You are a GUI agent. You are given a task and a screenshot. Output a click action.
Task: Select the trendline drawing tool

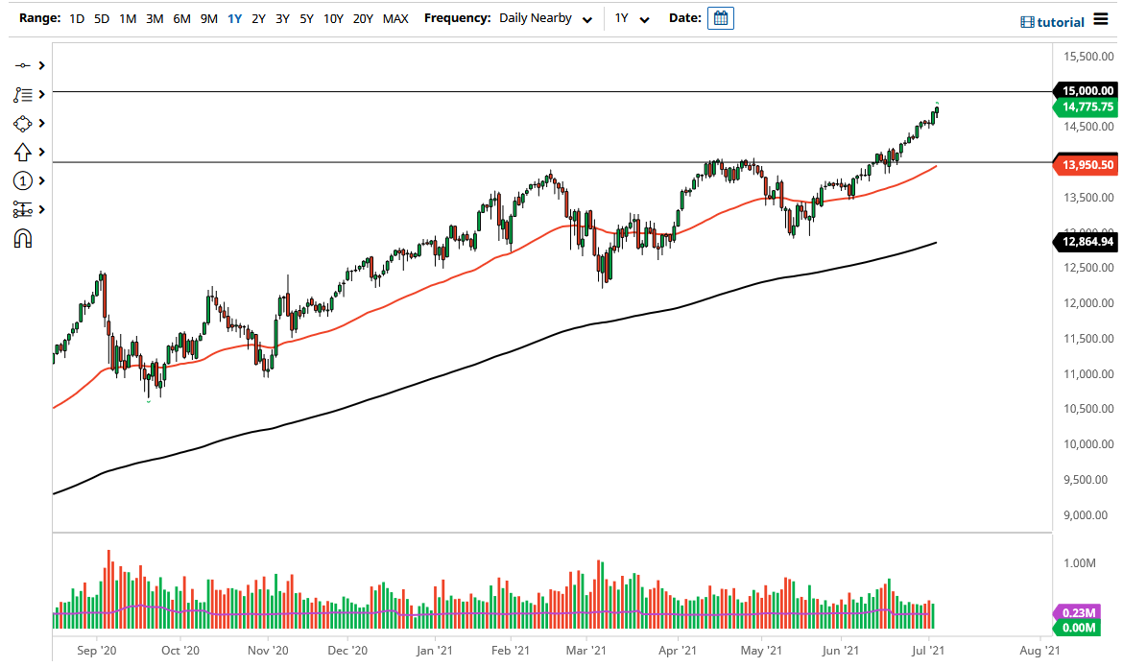(21, 66)
